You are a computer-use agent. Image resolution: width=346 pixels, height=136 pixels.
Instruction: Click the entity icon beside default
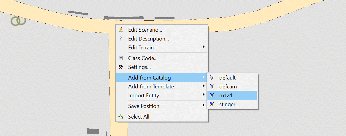pyautogui.click(x=212, y=78)
